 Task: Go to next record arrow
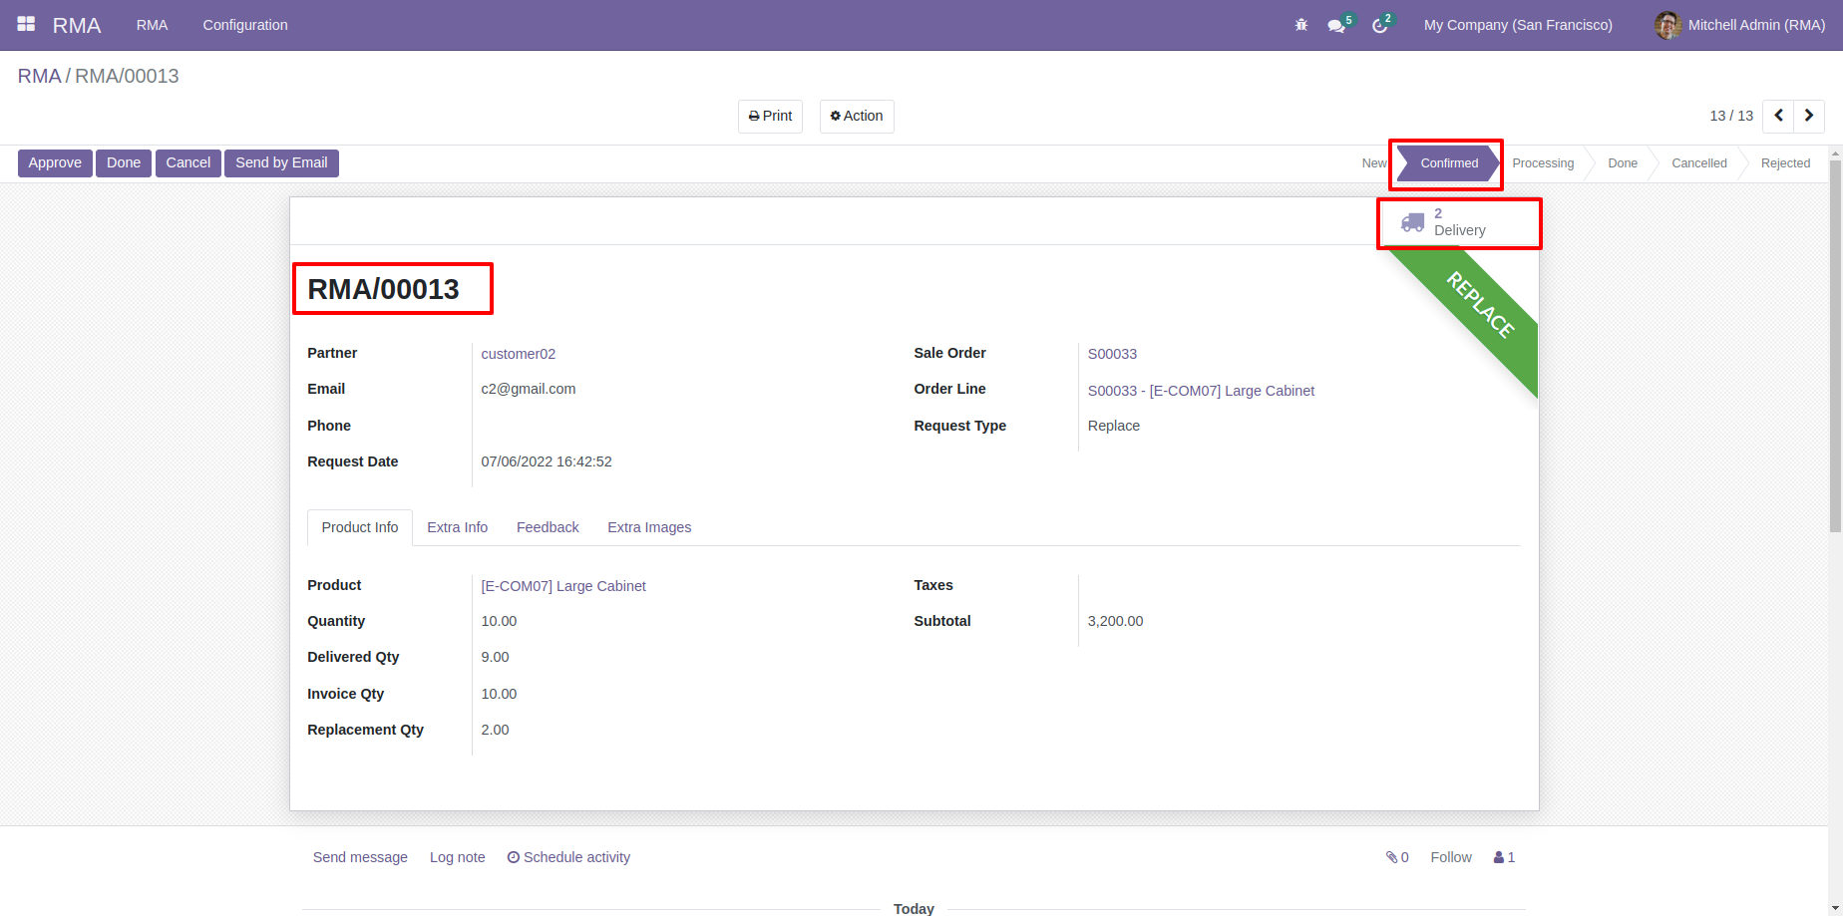coord(1809,116)
